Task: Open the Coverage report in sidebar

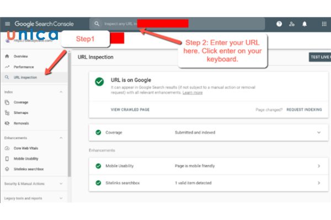Action: (x=21, y=102)
